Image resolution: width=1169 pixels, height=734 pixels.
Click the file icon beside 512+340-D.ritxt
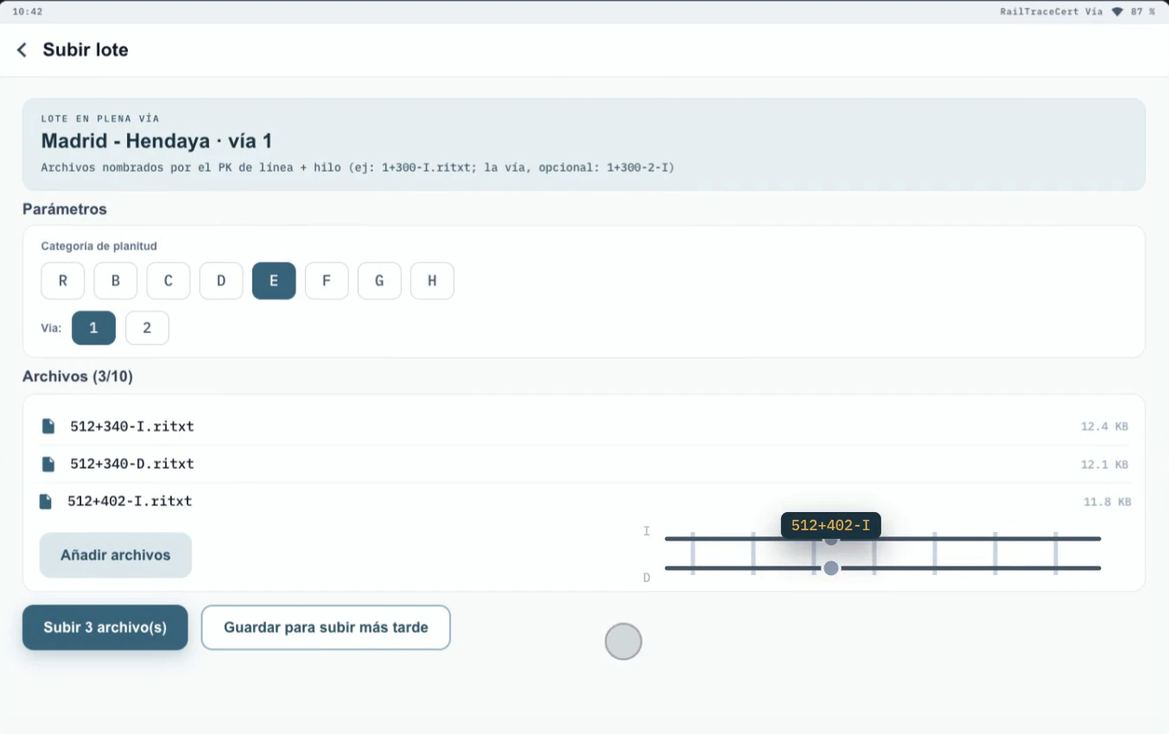tap(48, 464)
